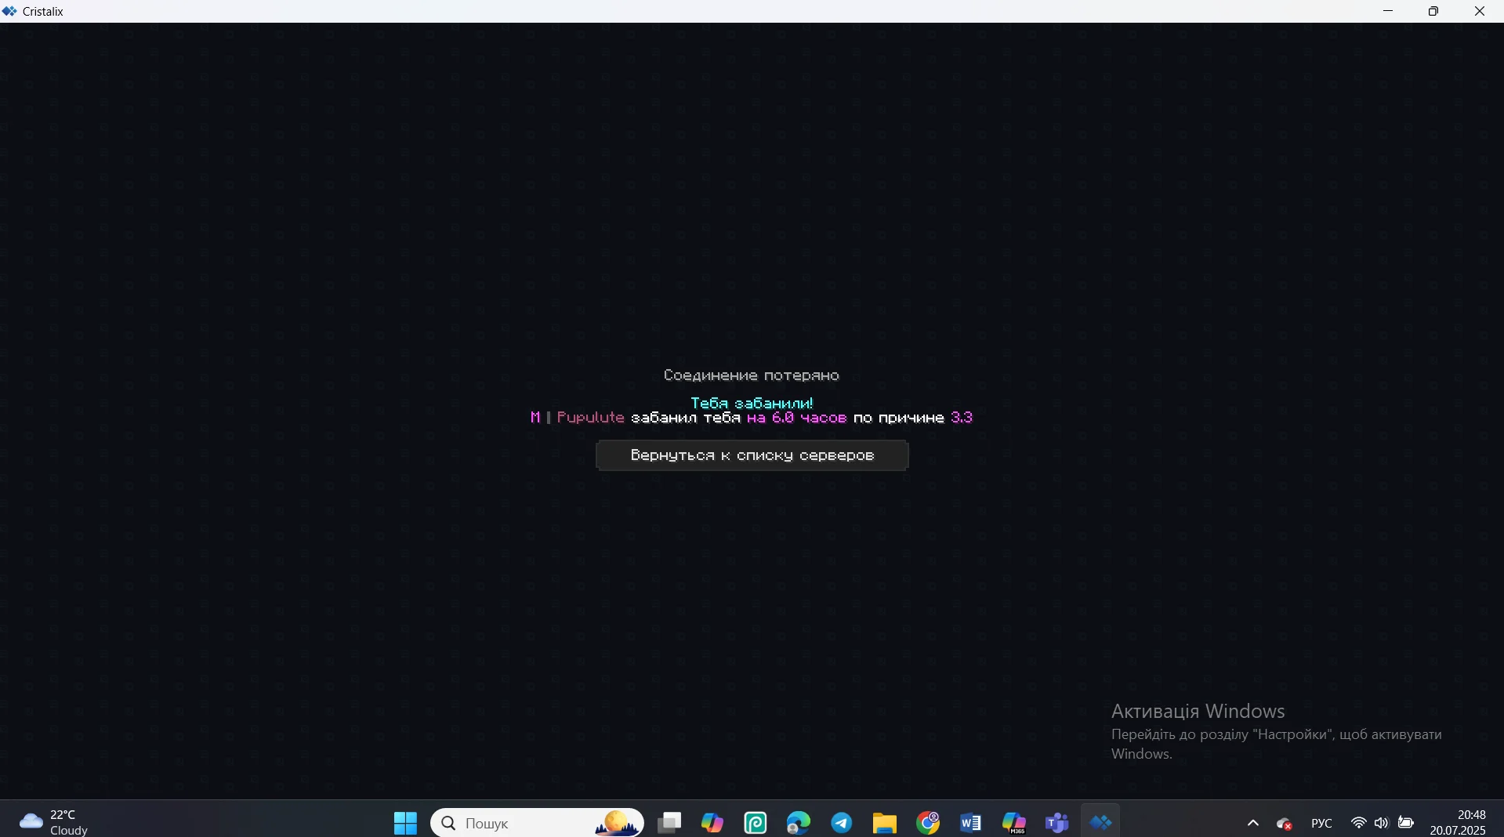Expand the hidden system tray icons
Image resolution: width=1504 pixels, height=837 pixels.
1253,823
